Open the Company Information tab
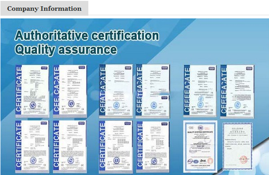 click(x=44, y=9)
